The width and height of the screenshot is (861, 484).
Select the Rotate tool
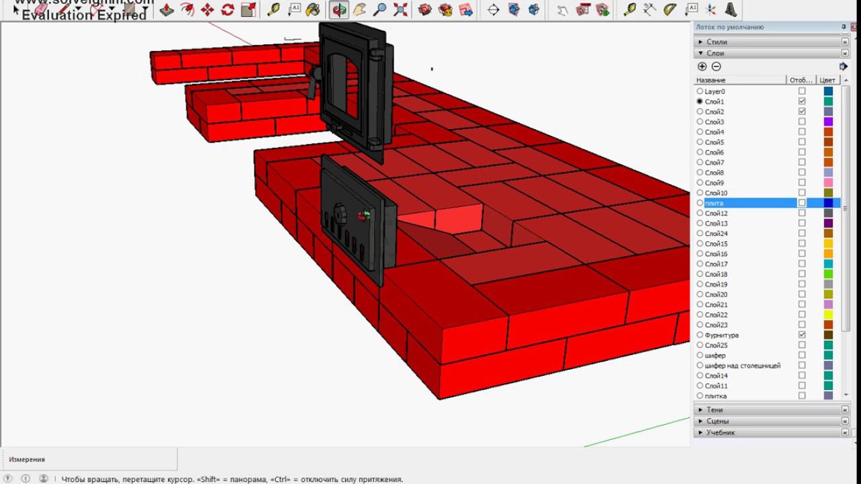(x=227, y=9)
